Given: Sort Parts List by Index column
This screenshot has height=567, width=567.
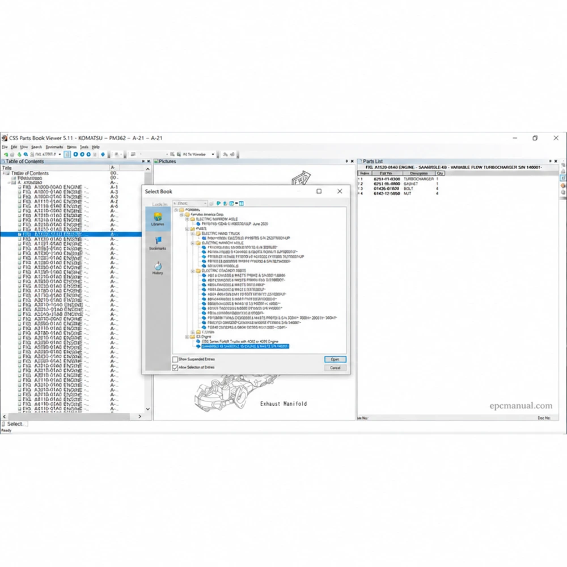Looking at the screenshot, I should [x=365, y=174].
